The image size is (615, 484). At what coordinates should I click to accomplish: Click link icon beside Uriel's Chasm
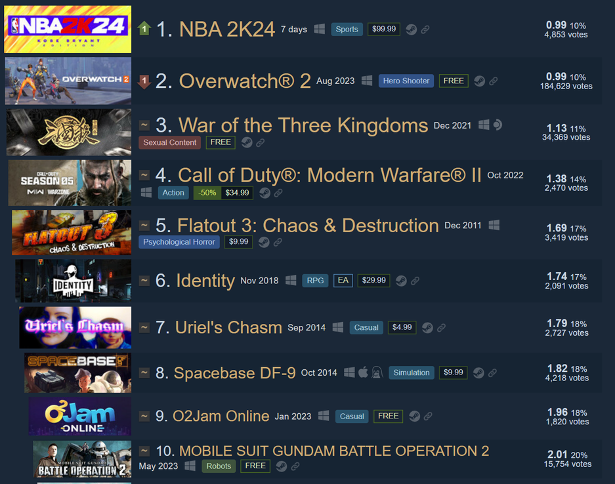[441, 328]
